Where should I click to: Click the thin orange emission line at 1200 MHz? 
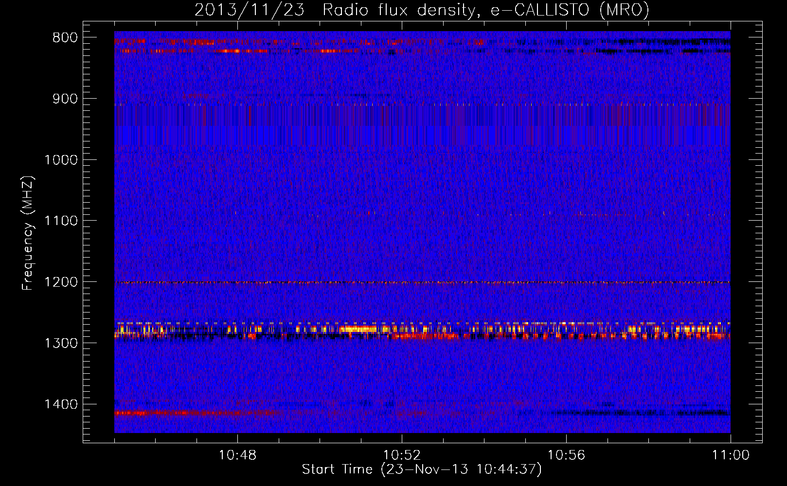[x=422, y=282]
